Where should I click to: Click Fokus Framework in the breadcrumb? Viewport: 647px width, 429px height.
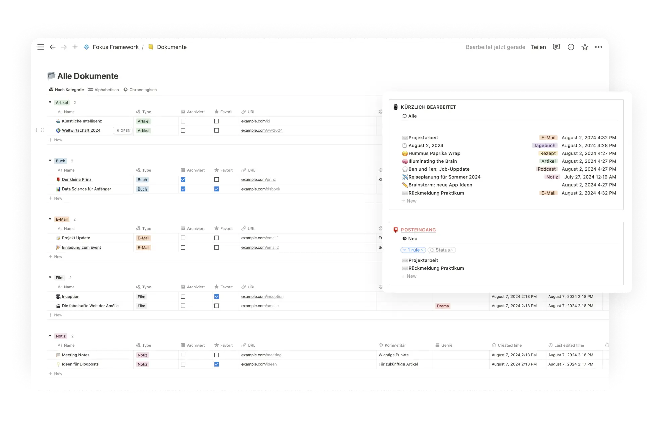tap(115, 47)
